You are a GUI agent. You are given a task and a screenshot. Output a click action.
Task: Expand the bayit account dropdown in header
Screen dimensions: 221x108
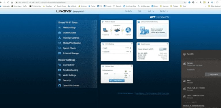coord(151,11)
